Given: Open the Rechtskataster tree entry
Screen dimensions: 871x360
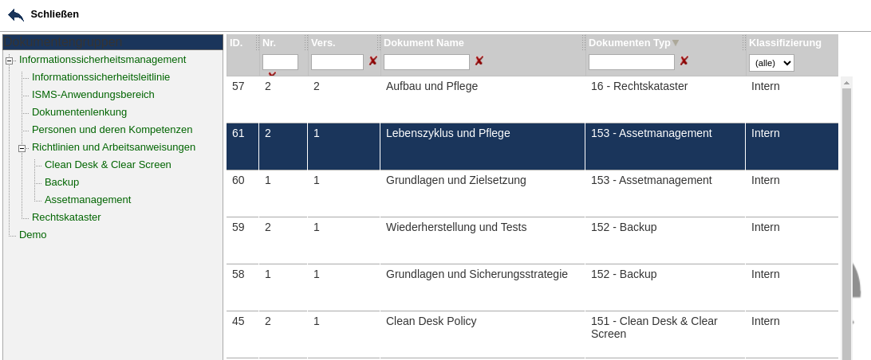Looking at the screenshot, I should click(66, 217).
